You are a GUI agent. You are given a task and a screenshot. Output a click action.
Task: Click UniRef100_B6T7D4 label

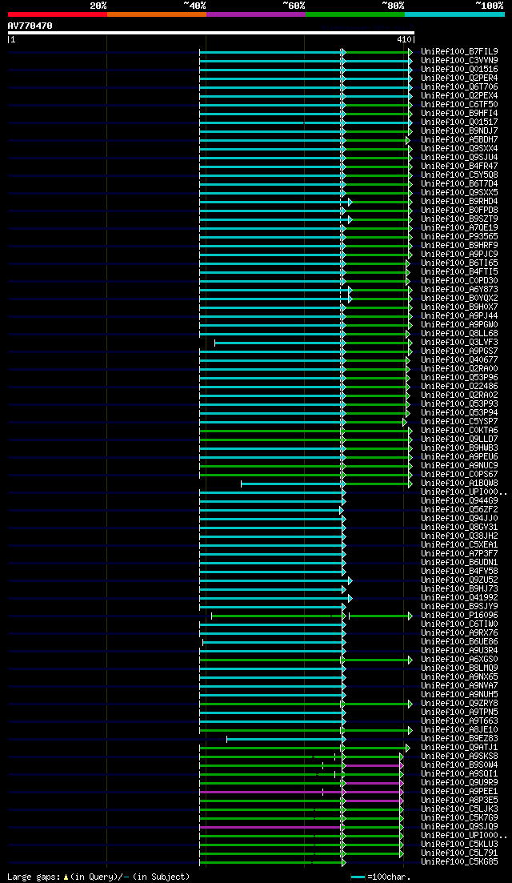459,183
